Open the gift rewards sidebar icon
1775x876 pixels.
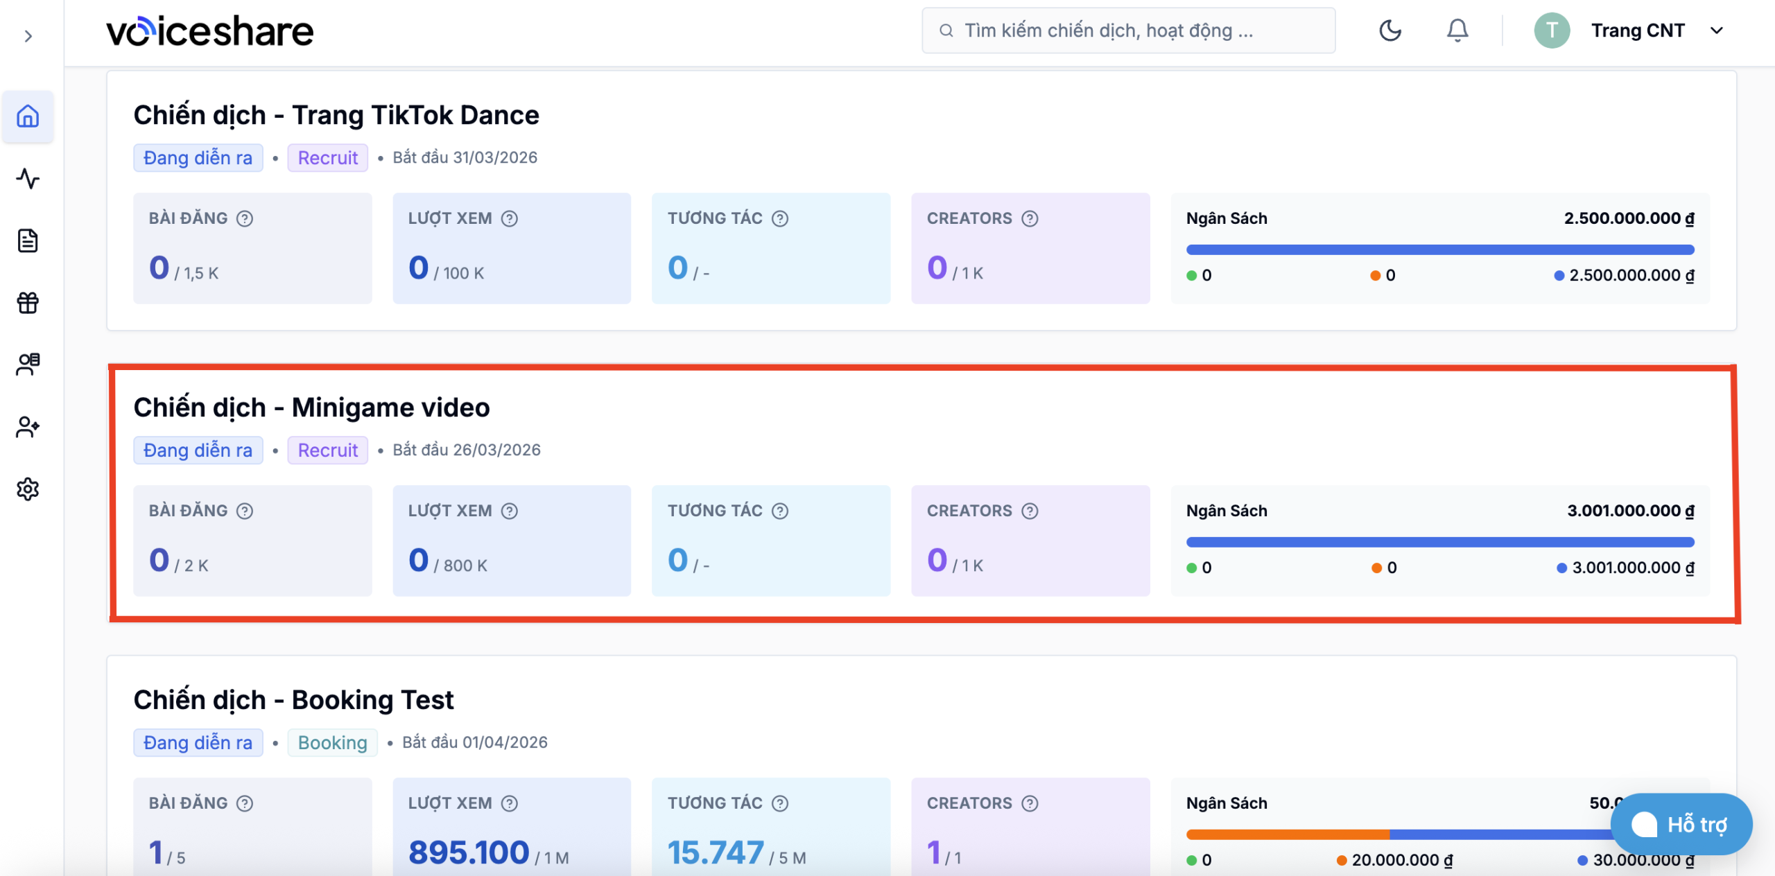tap(28, 302)
